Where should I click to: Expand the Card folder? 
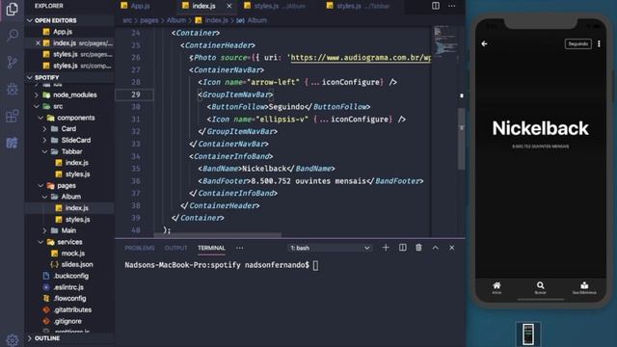pos(44,128)
